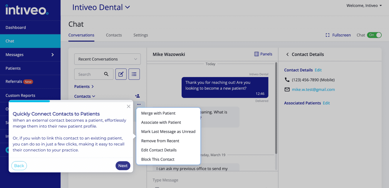Expand the Messages sidebar submenu
This screenshot has height=188, width=389.
(53, 55)
